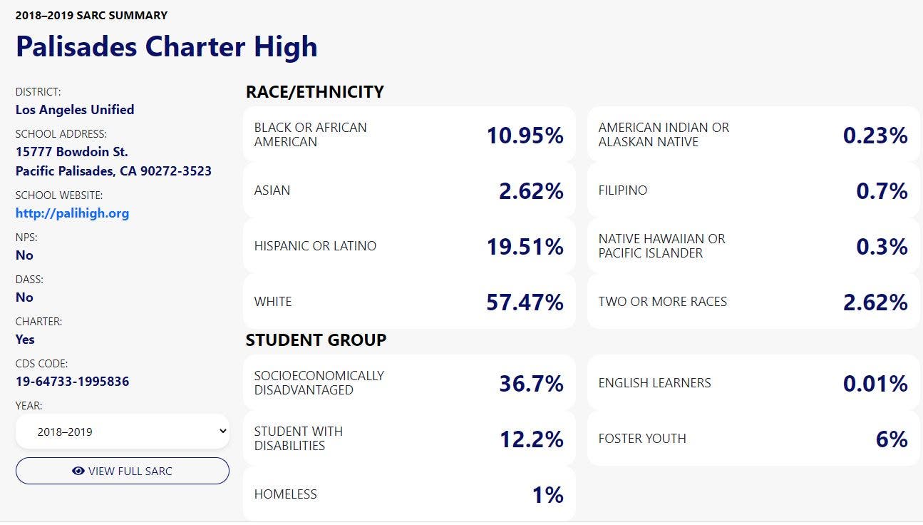Select Native Hawaiian or Pacific Islander card
Image resolution: width=923 pixels, height=525 pixels.
753,246
